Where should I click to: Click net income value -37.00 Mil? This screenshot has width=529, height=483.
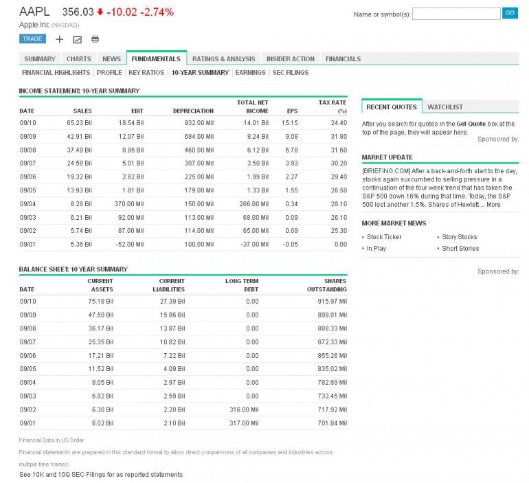coord(255,244)
